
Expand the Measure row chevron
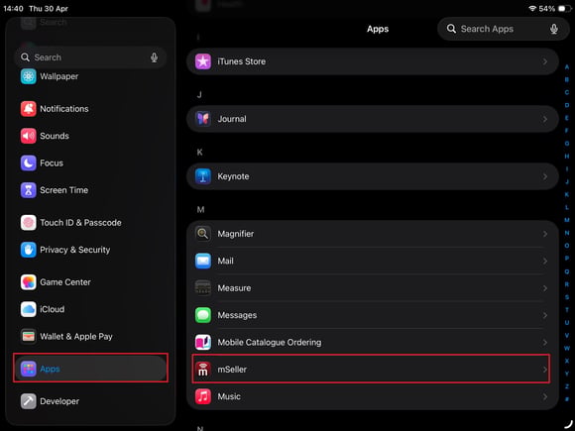(x=545, y=288)
